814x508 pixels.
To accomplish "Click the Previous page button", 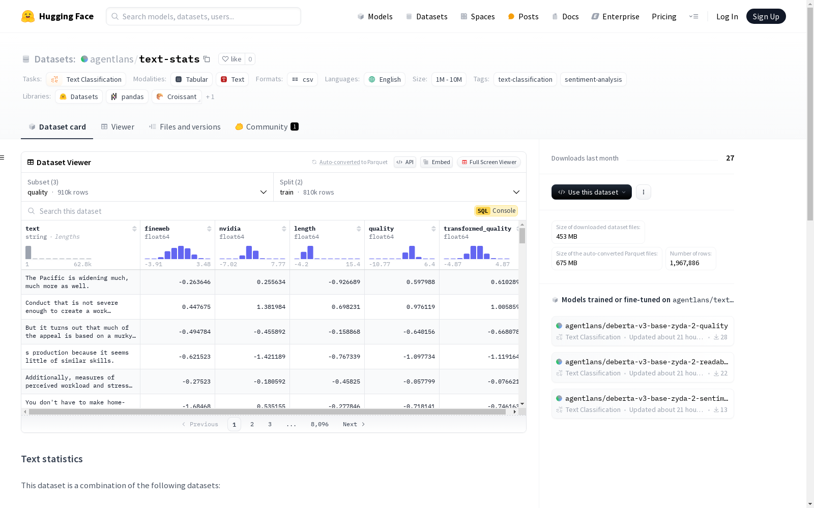I will [x=200, y=424].
